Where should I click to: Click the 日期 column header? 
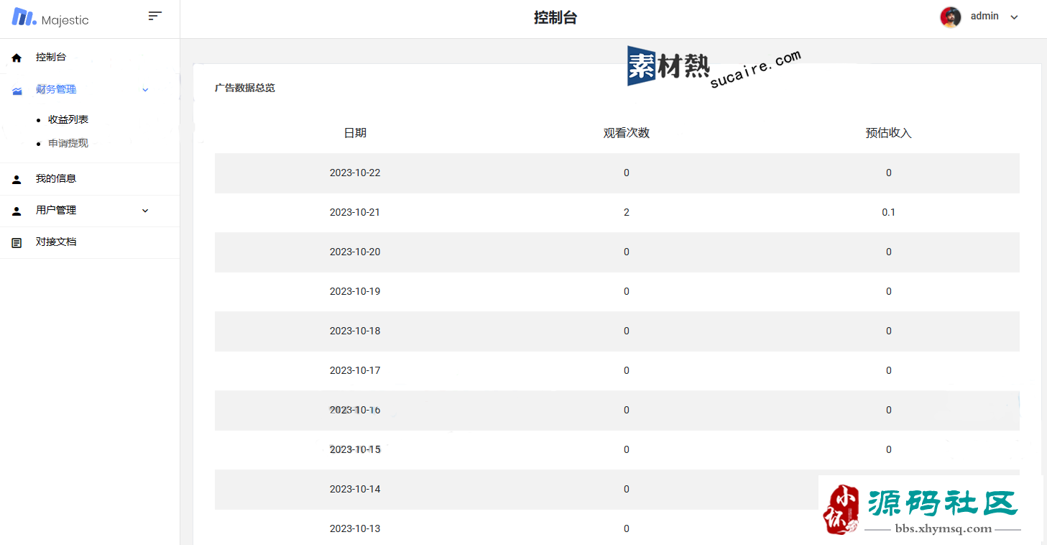click(355, 133)
